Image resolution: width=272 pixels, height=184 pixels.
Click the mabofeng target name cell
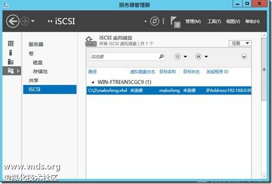pos(169,90)
